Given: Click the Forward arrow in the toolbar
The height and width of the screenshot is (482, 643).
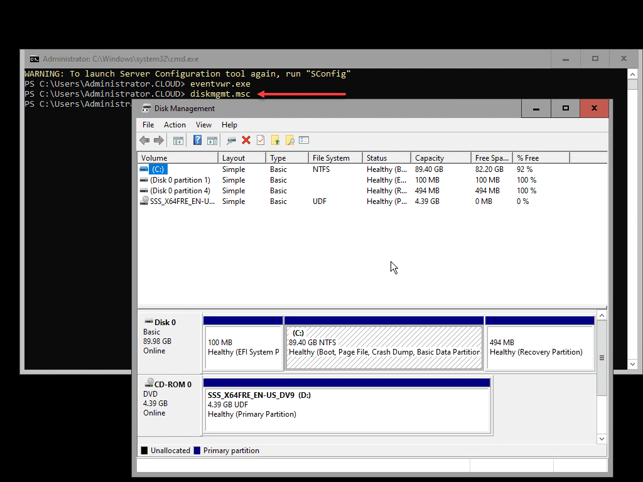Looking at the screenshot, I should [159, 141].
